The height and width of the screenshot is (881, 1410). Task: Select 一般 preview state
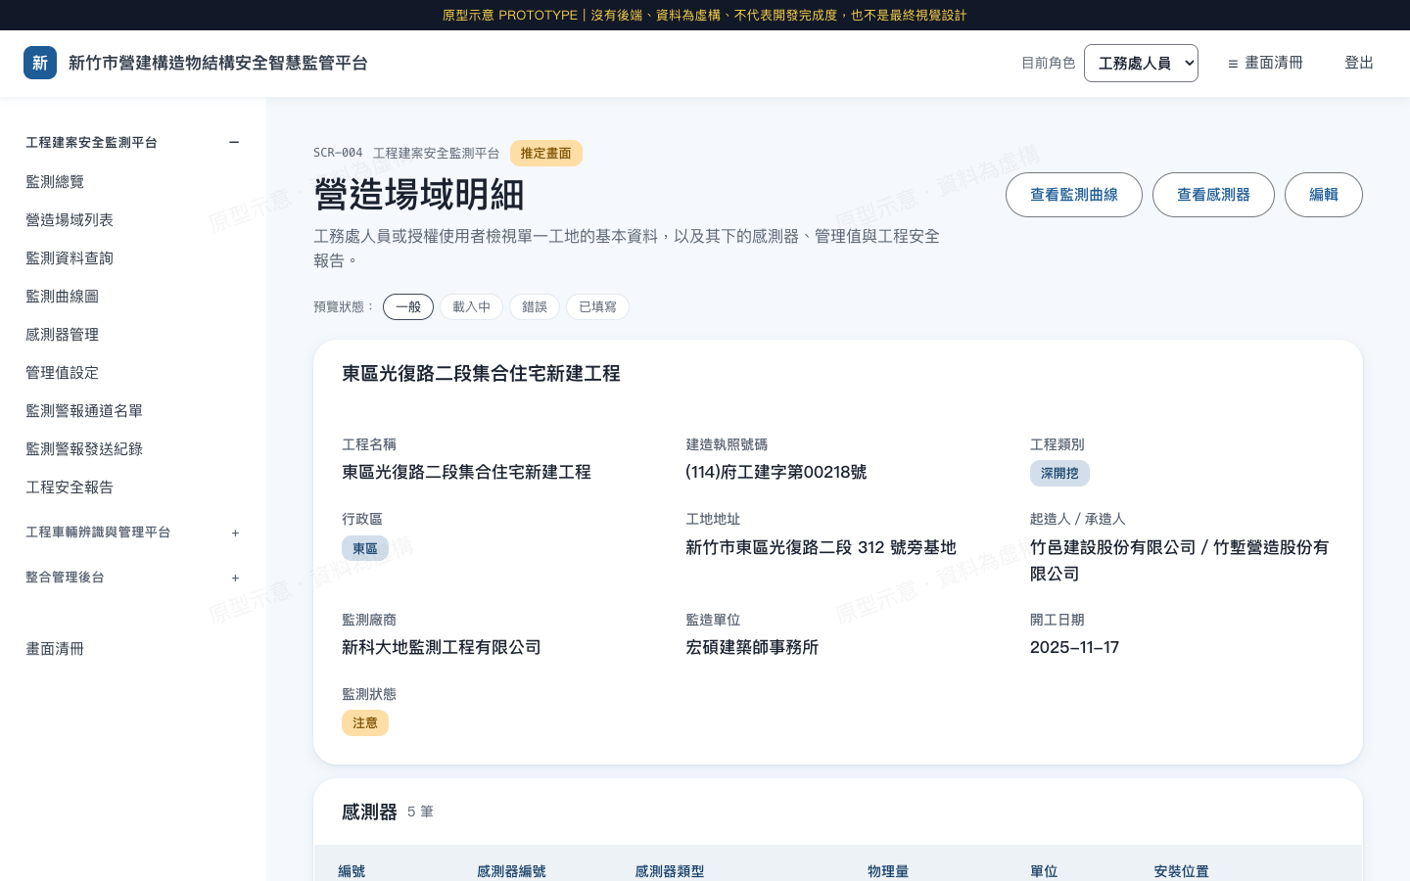pos(408,307)
